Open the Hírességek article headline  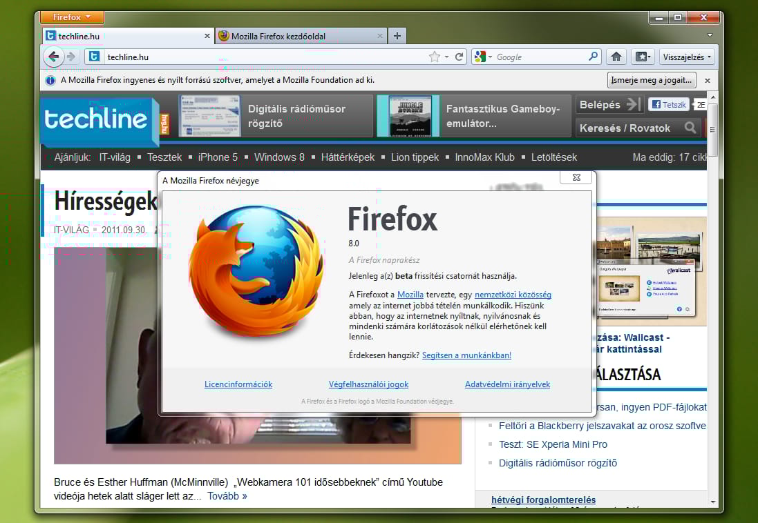coord(106,201)
